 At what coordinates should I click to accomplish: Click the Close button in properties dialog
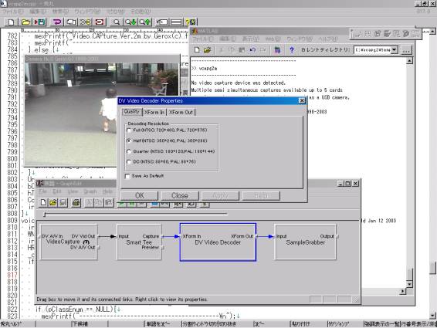coord(180,195)
